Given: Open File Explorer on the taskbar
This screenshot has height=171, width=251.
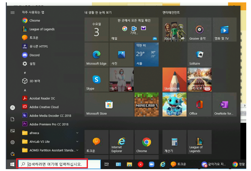Looking at the screenshot, I should point(129,164).
